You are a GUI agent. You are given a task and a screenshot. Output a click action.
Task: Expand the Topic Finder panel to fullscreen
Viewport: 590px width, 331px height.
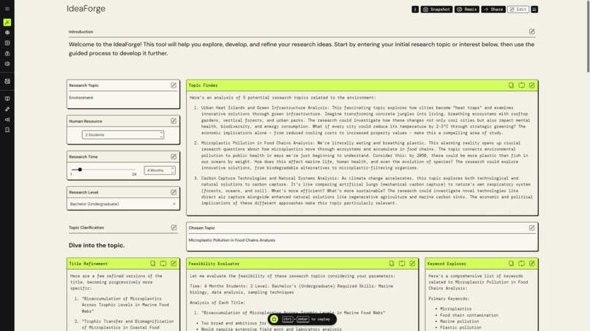coord(521,85)
